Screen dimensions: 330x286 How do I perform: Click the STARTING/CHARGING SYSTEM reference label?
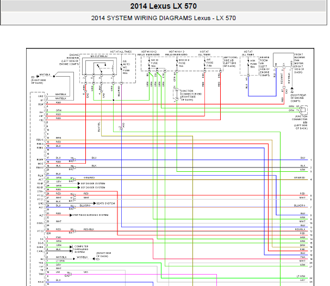click(90, 215)
